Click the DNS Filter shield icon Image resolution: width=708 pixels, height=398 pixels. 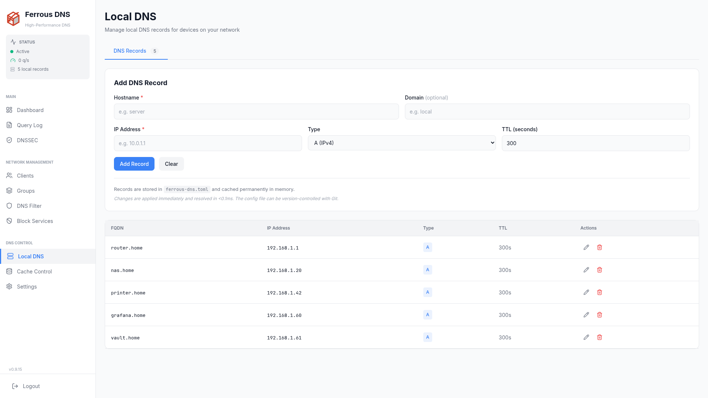coord(9,206)
